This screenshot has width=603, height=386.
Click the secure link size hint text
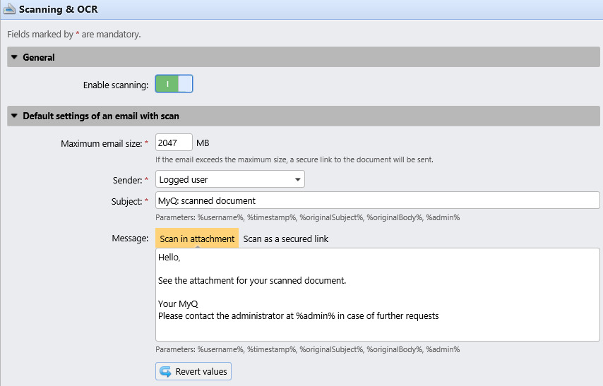294,159
